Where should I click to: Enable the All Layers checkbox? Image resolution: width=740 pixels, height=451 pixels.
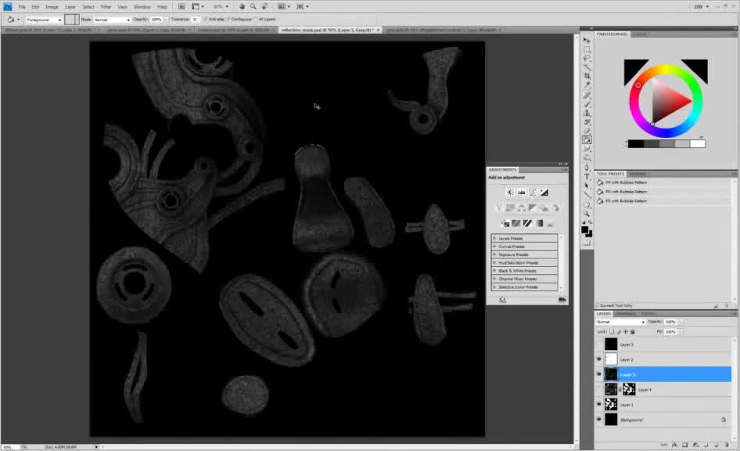point(257,19)
